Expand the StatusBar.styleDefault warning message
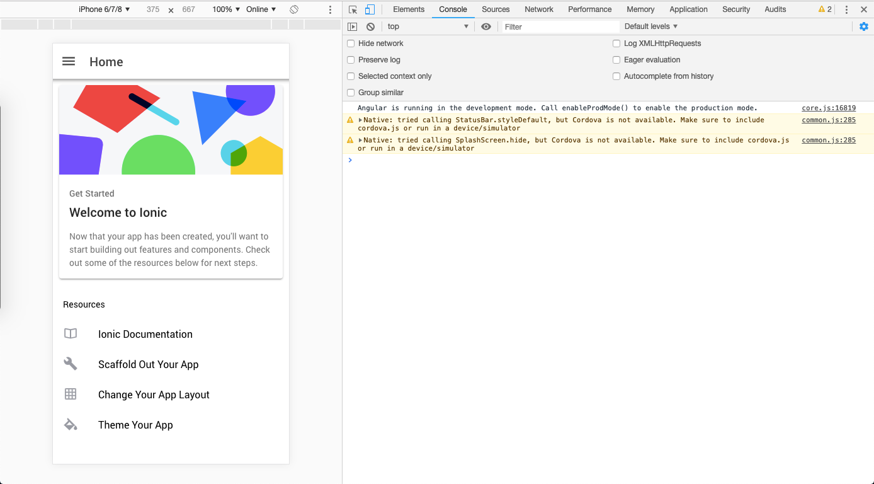Viewport: 874px width, 484px height. click(360, 120)
